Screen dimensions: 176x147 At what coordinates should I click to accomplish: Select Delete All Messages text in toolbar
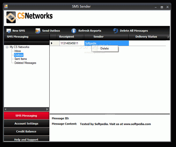point(134,31)
